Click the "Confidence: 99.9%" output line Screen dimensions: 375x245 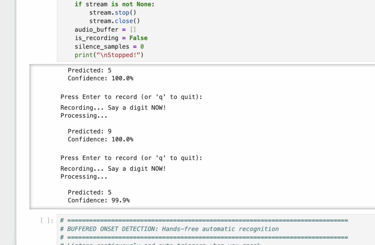(x=99, y=200)
